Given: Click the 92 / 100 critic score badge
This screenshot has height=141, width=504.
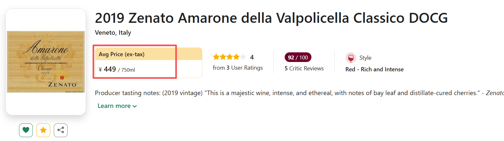Looking at the screenshot, I should (298, 57).
